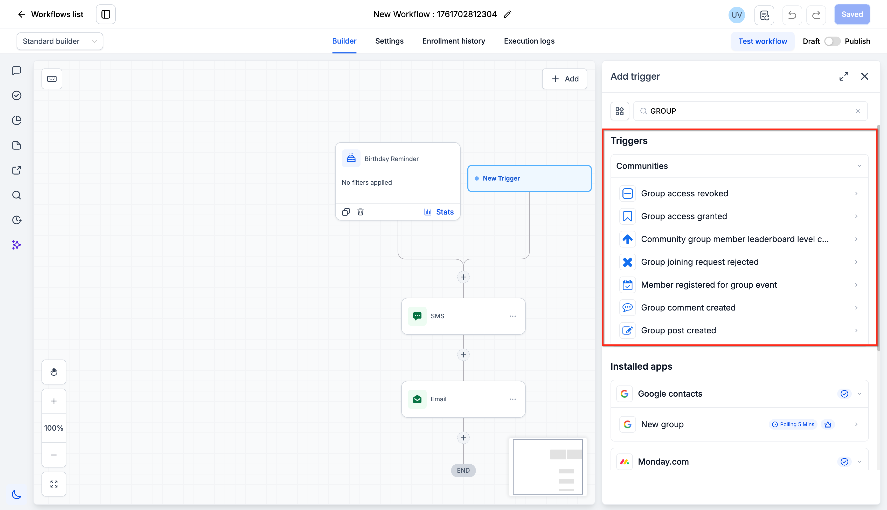The height and width of the screenshot is (510, 887).
Task: Open the Standard builder dropdown
Action: point(60,41)
